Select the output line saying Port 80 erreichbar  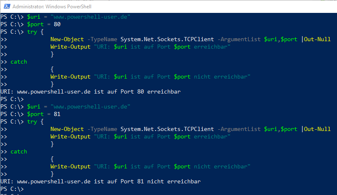[91, 92]
